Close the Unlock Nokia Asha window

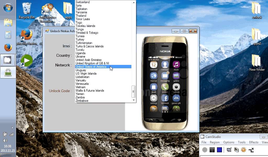pyautogui.click(x=193, y=31)
